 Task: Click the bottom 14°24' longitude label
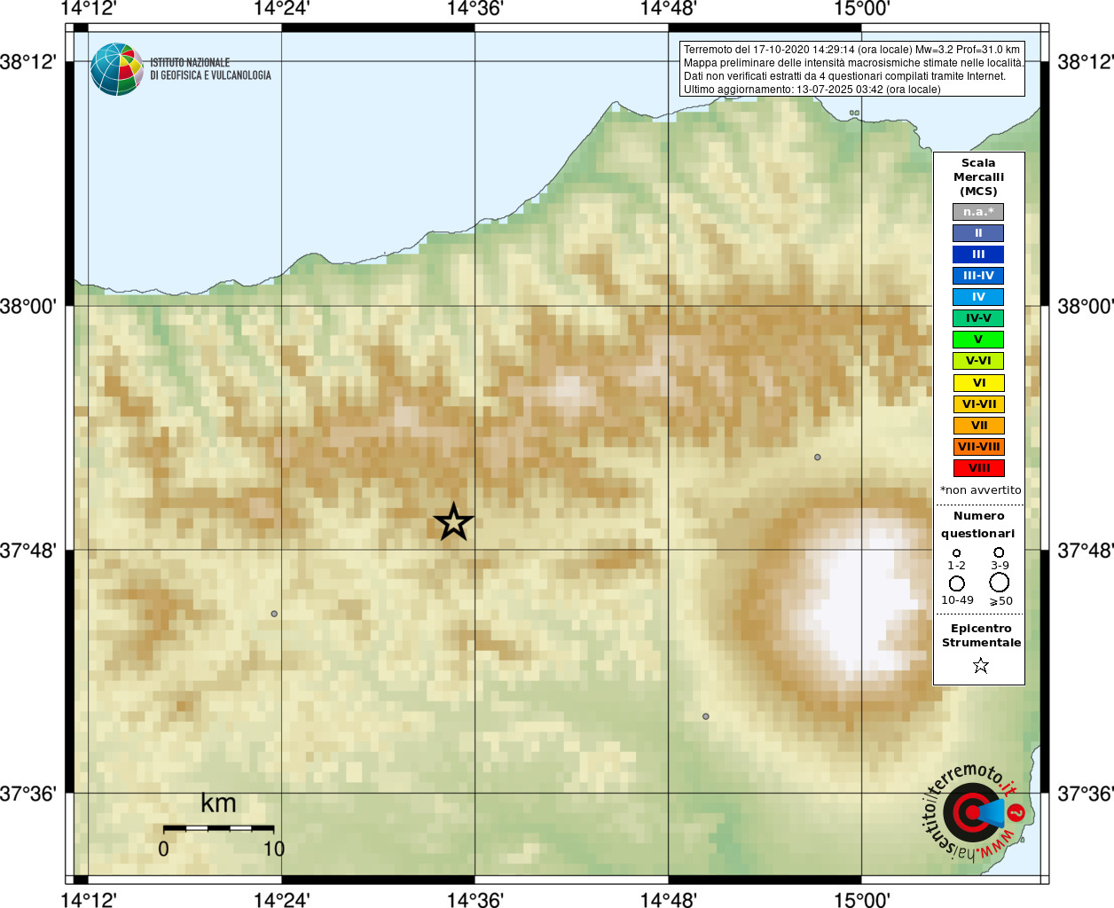[x=282, y=899]
